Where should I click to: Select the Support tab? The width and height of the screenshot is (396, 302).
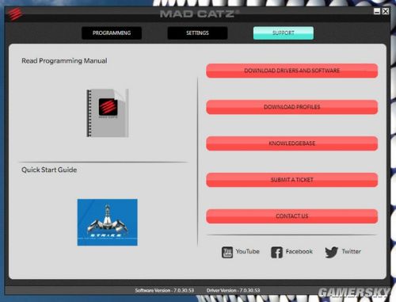point(284,33)
